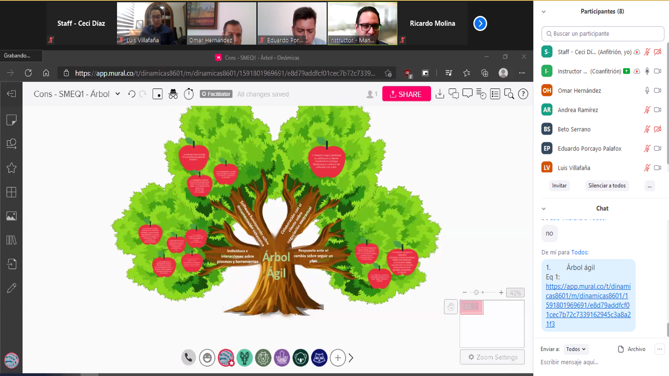Open the mural title dropdown arrow

[x=118, y=94]
